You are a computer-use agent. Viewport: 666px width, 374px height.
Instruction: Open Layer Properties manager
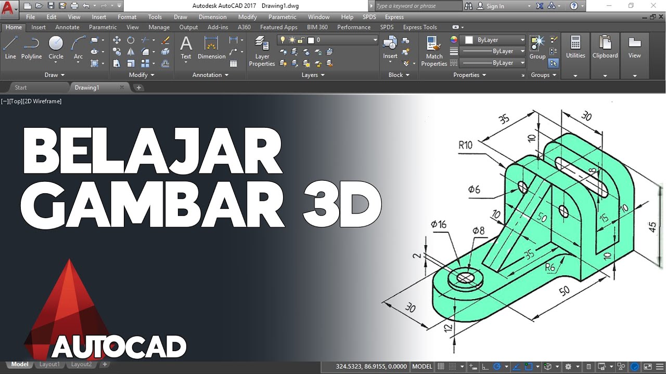click(262, 51)
